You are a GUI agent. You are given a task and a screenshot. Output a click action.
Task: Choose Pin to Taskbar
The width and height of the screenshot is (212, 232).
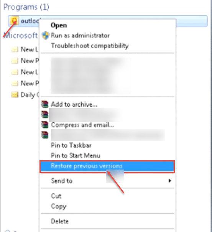click(71, 145)
